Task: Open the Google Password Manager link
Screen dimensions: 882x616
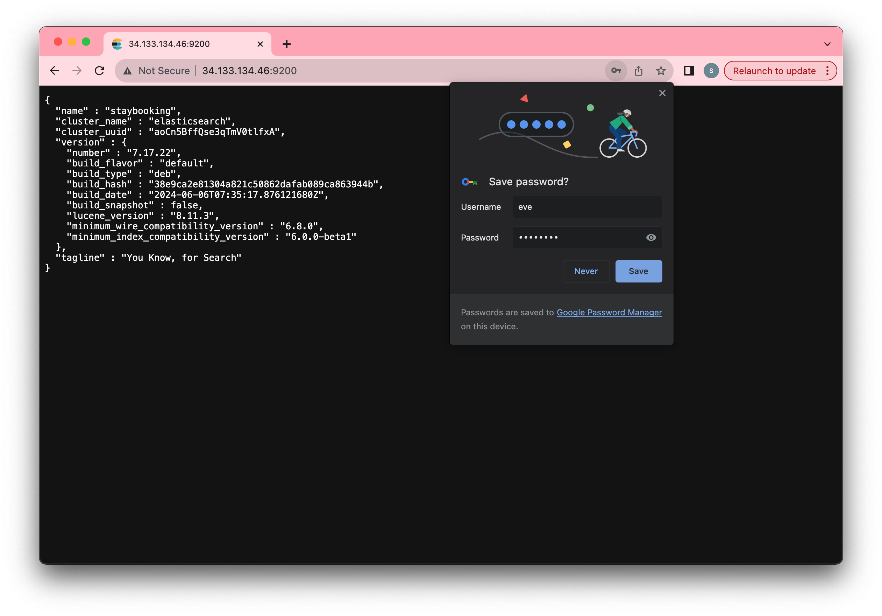Action: pyautogui.click(x=609, y=312)
